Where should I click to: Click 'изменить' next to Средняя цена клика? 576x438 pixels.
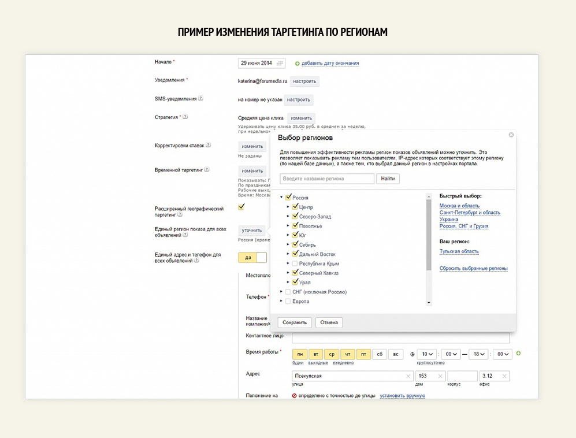301,118
